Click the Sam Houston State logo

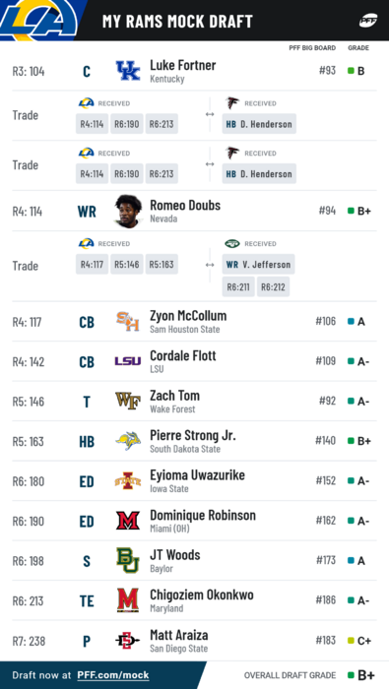[128, 322]
